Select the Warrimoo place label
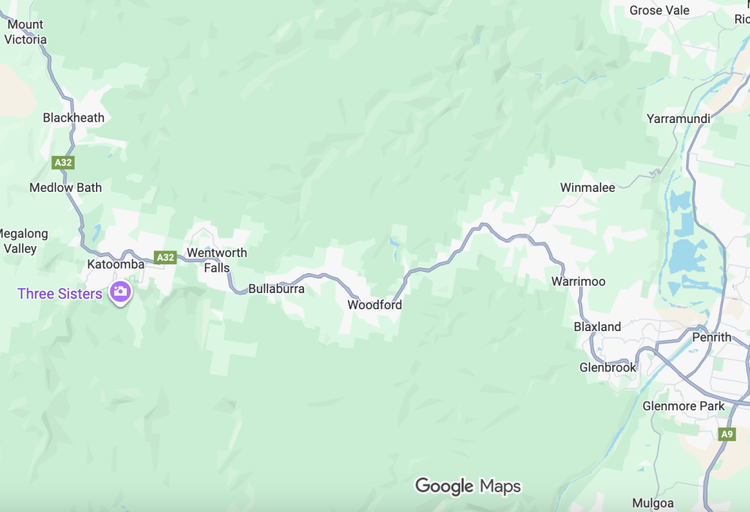750x512 pixels. (579, 281)
